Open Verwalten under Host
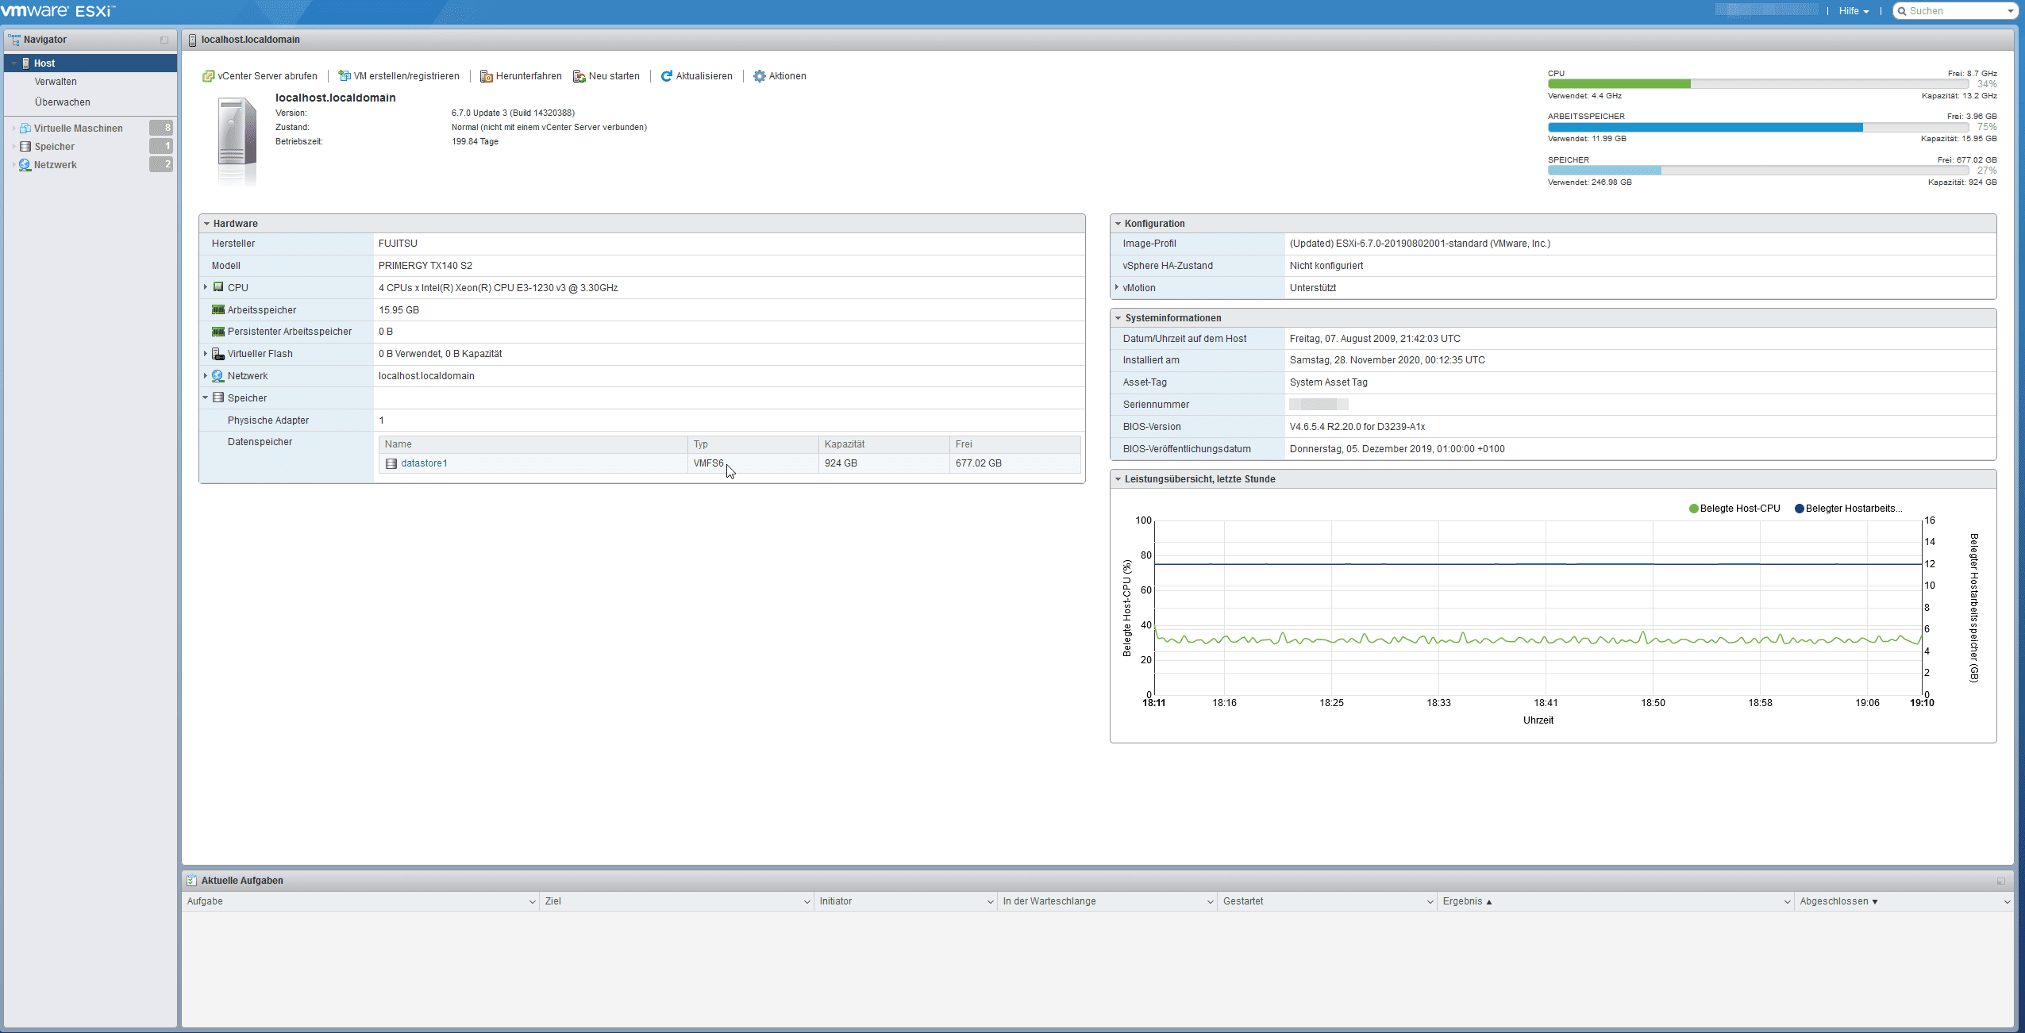This screenshot has width=2025, height=1033. coord(56,82)
